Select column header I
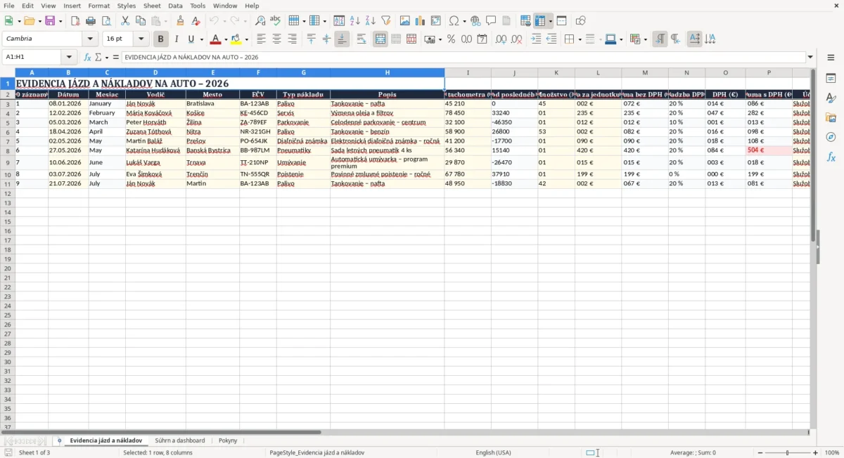The width and height of the screenshot is (844, 458). tap(468, 72)
